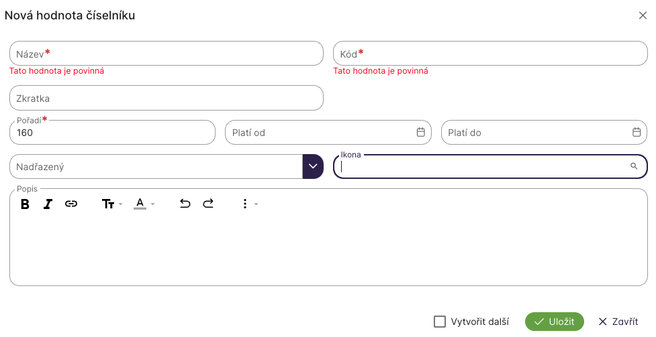Click the Ikona search magnifier icon
This screenshot has width=656, height=337.
point(634,166)
